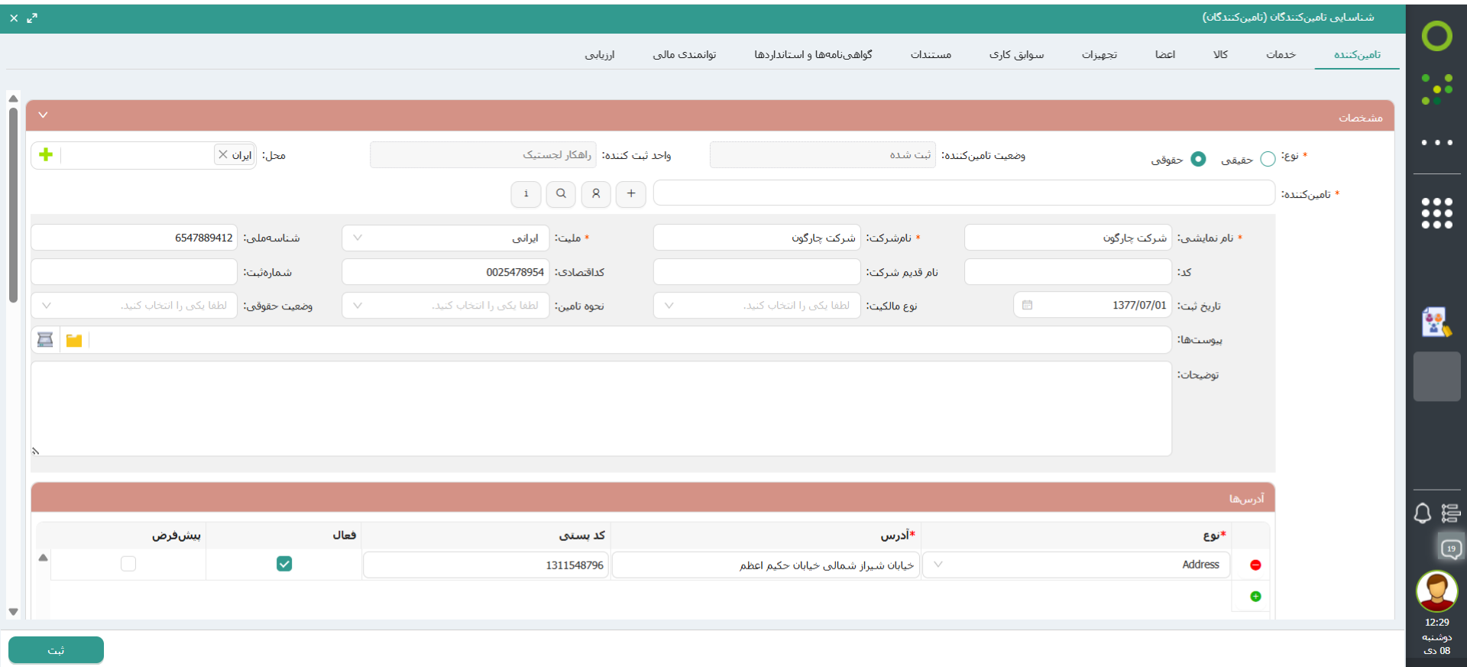Uncheck the فعال checkbox in the address row

click(284, 564)
